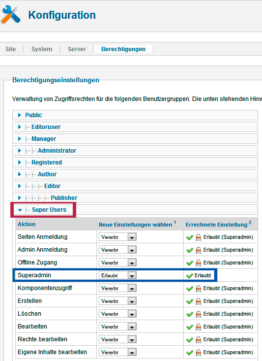Open the Erstellen permission dropdown
Viewport: 262px width, 361px height.
(117, 301)
